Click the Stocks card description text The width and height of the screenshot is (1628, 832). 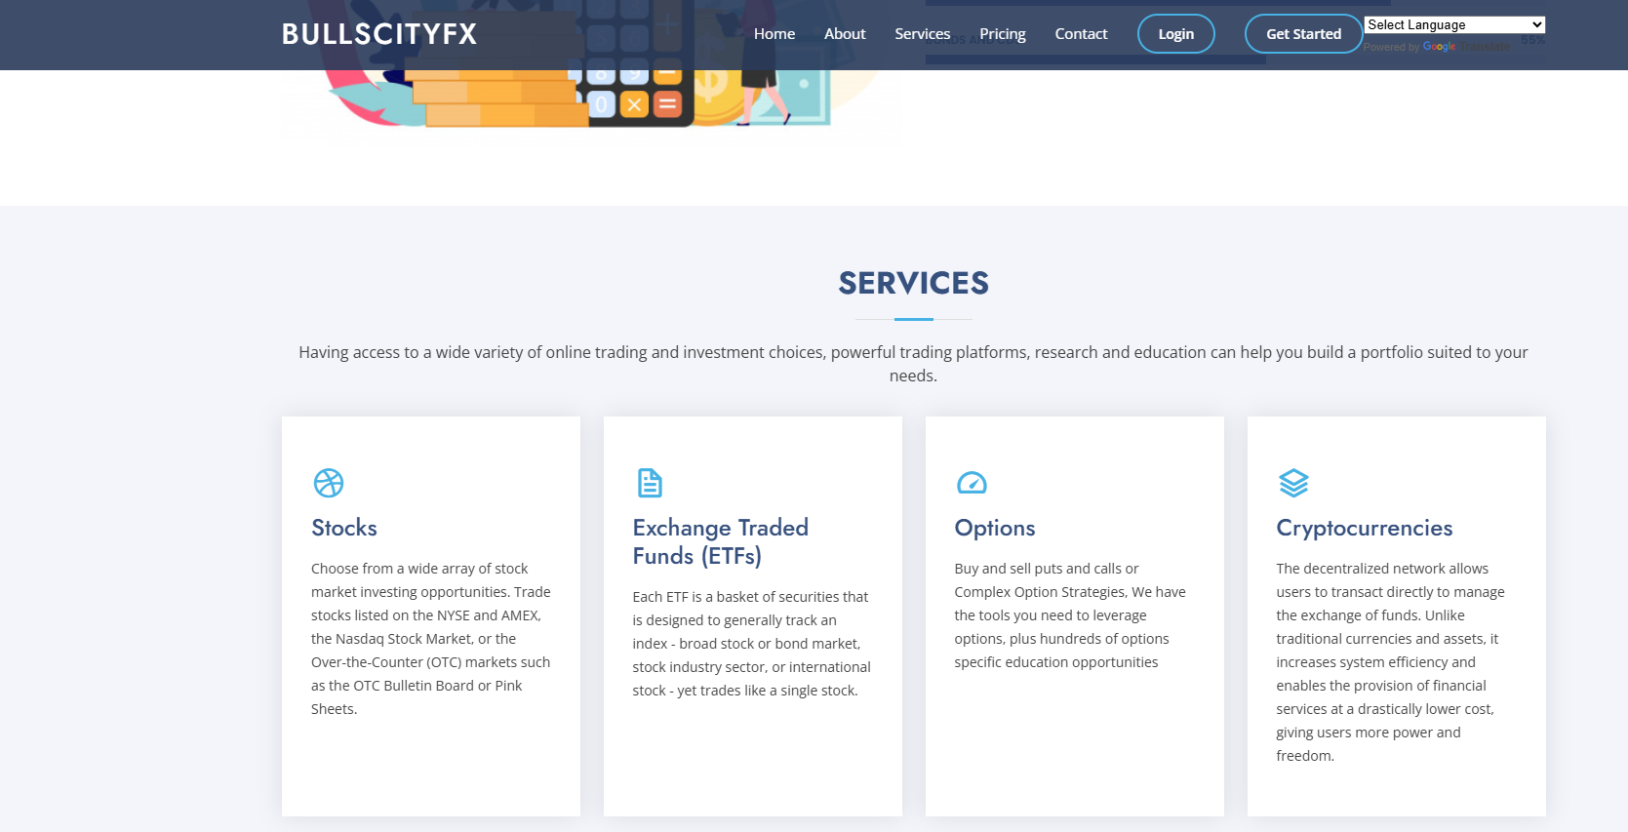(430, 639)
